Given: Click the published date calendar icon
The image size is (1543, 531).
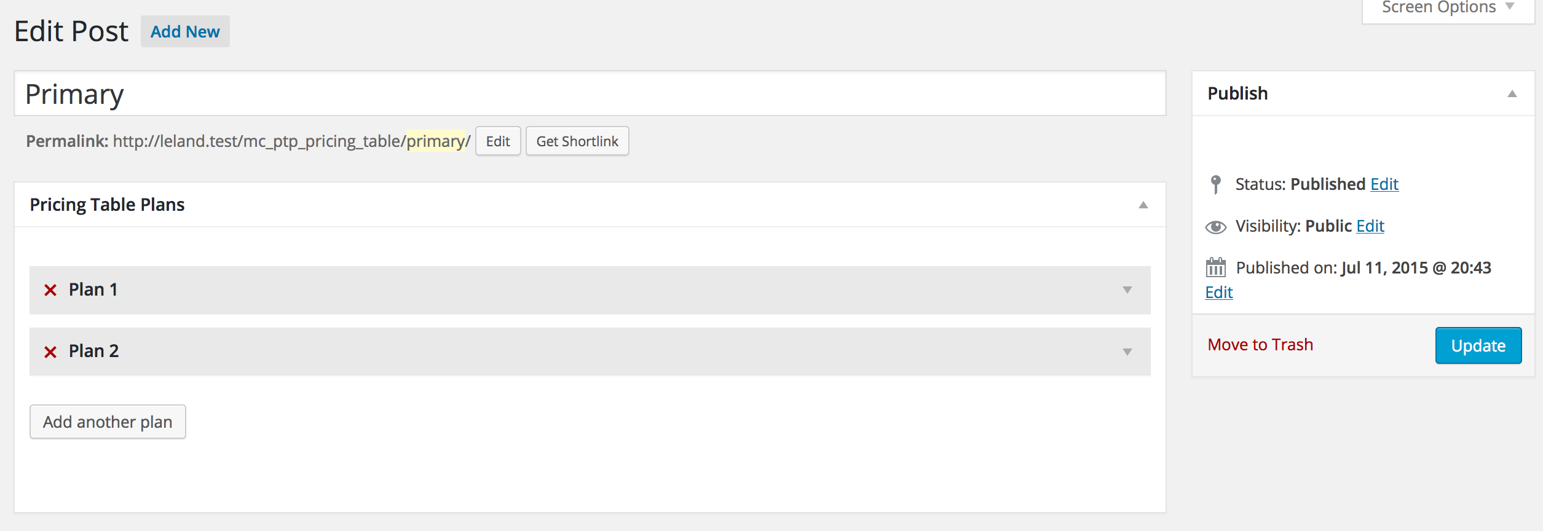Looking at the screenshot, I should coord(1215,268).
